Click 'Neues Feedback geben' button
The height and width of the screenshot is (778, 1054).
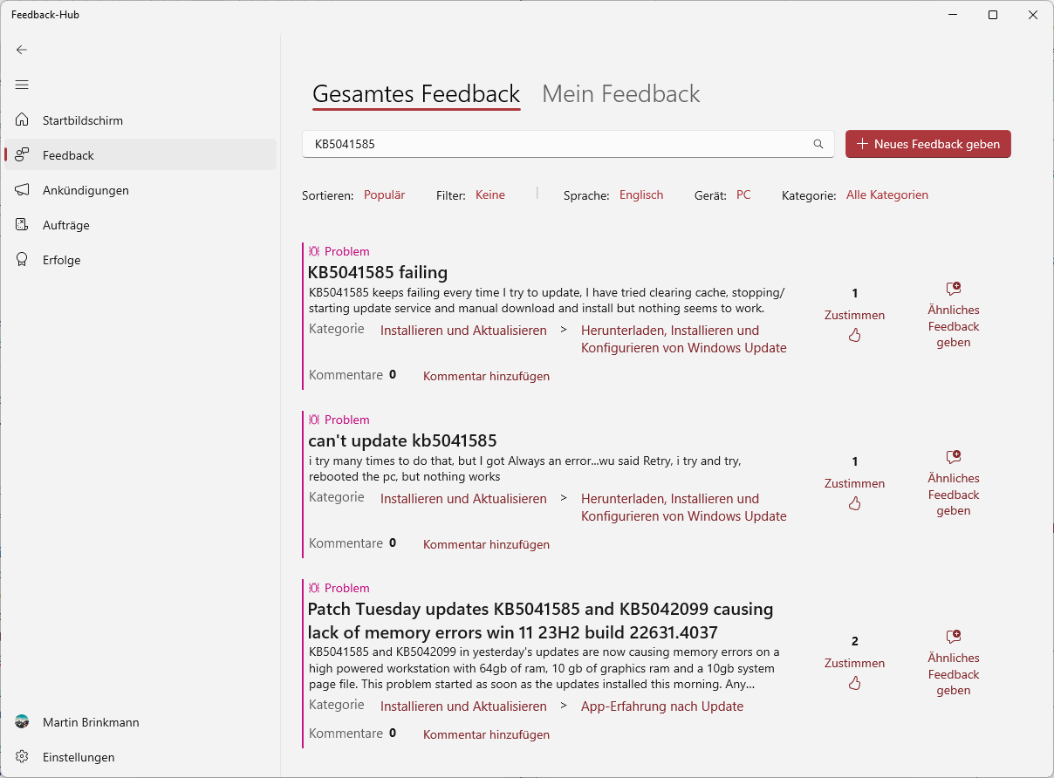[928, 144]
